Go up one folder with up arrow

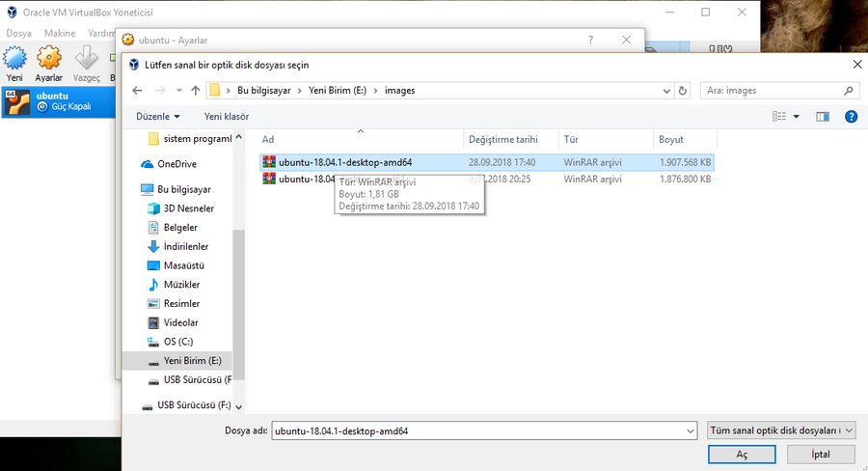pyautogui.click(x=196, y=91)
